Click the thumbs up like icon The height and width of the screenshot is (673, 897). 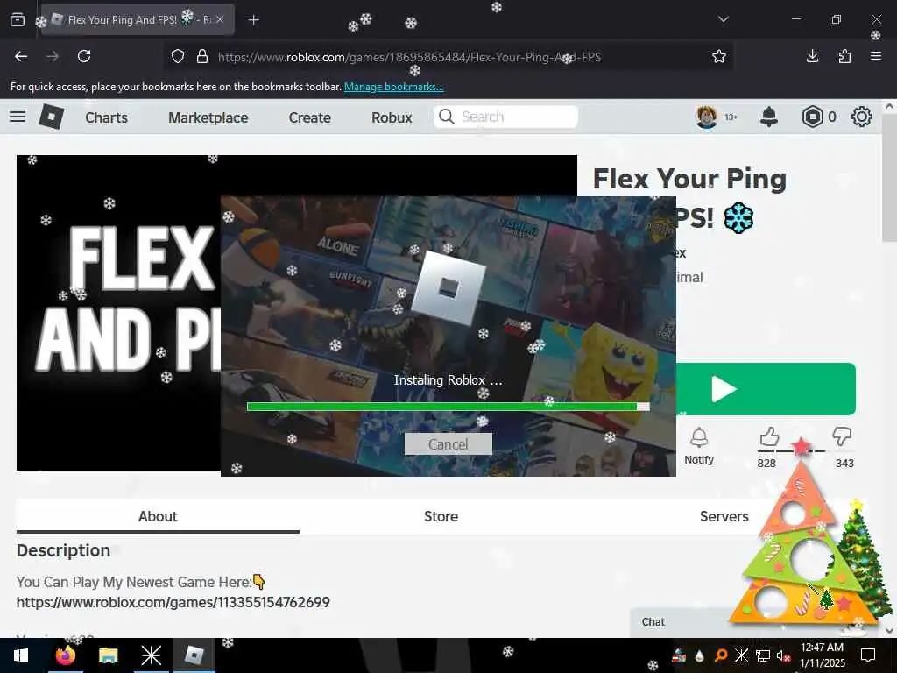tap(769, 437)
